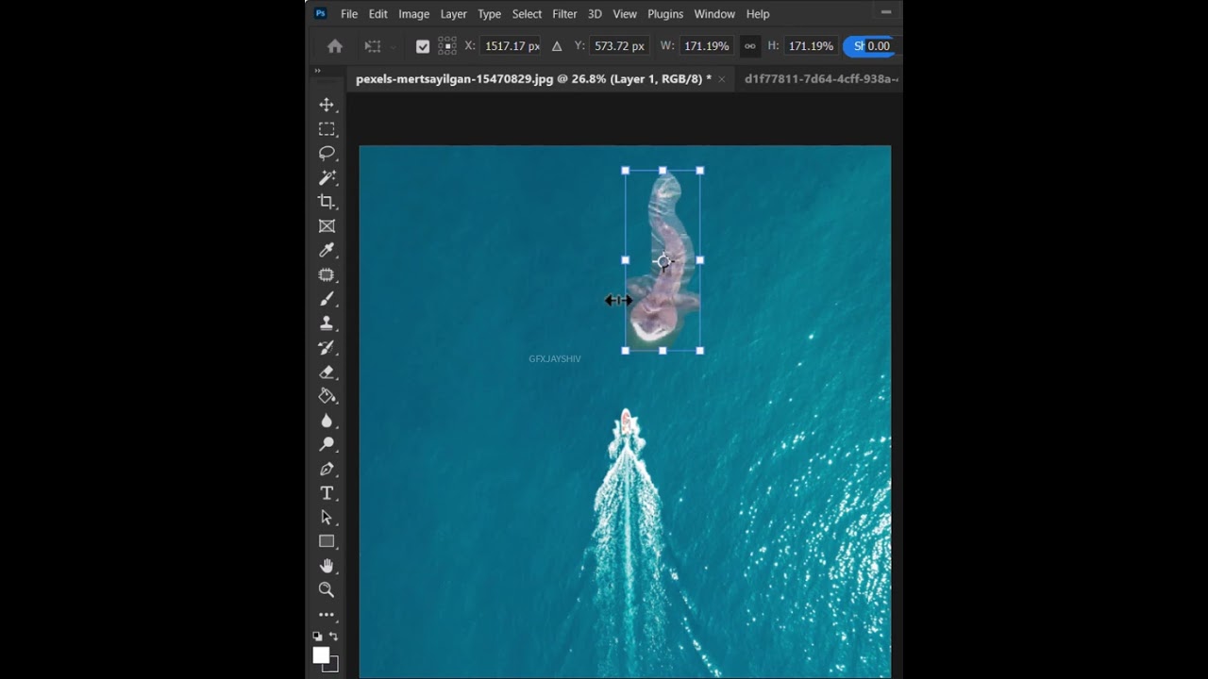Toggle the maintain aspect ratio link

(750, 46)
